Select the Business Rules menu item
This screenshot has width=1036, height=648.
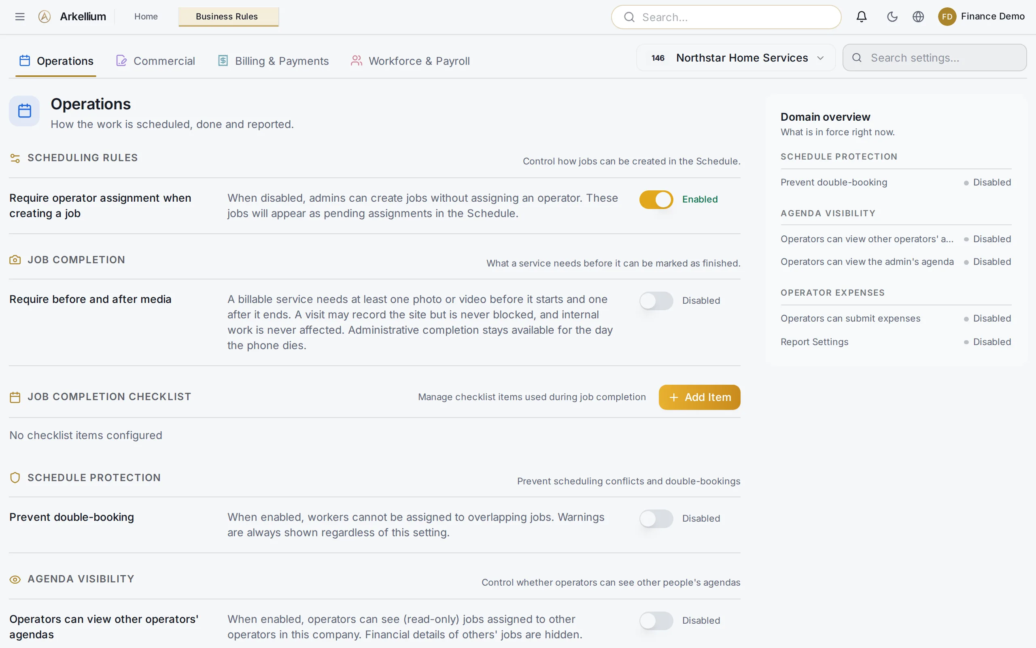pyautogui.click(x=229, y=17)
